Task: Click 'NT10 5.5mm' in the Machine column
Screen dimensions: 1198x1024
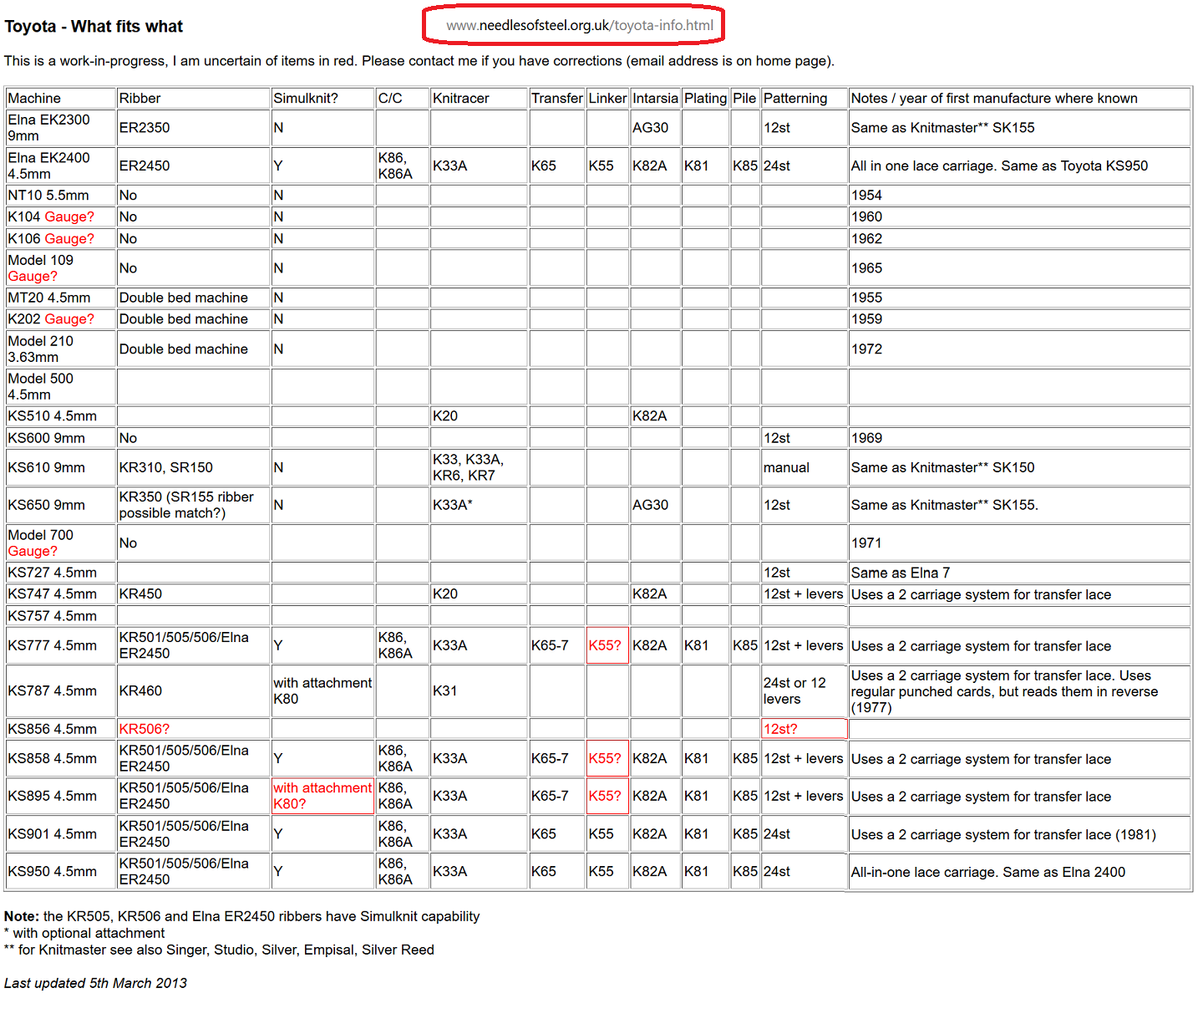Action: 60,195
